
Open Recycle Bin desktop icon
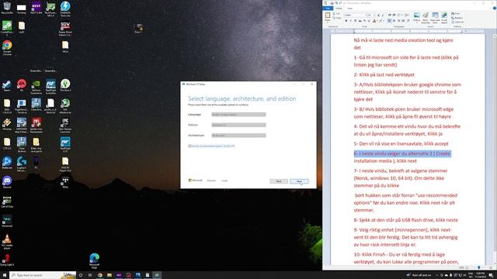7,8
